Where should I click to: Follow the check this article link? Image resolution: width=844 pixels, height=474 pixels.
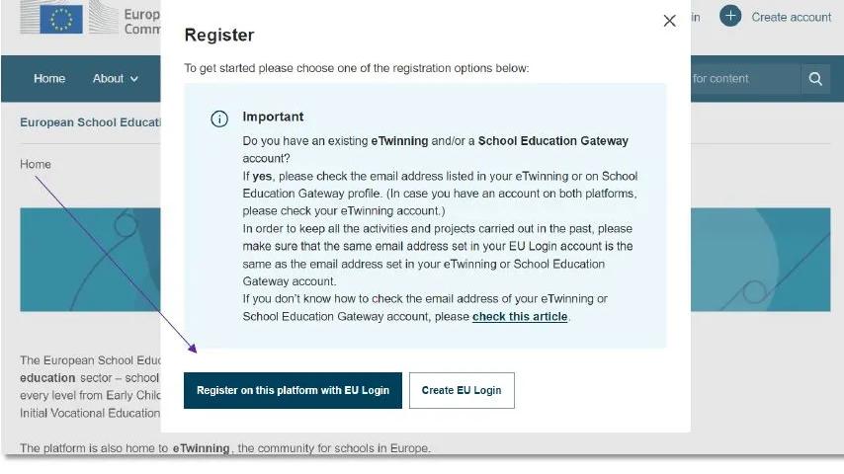point(520,316)
